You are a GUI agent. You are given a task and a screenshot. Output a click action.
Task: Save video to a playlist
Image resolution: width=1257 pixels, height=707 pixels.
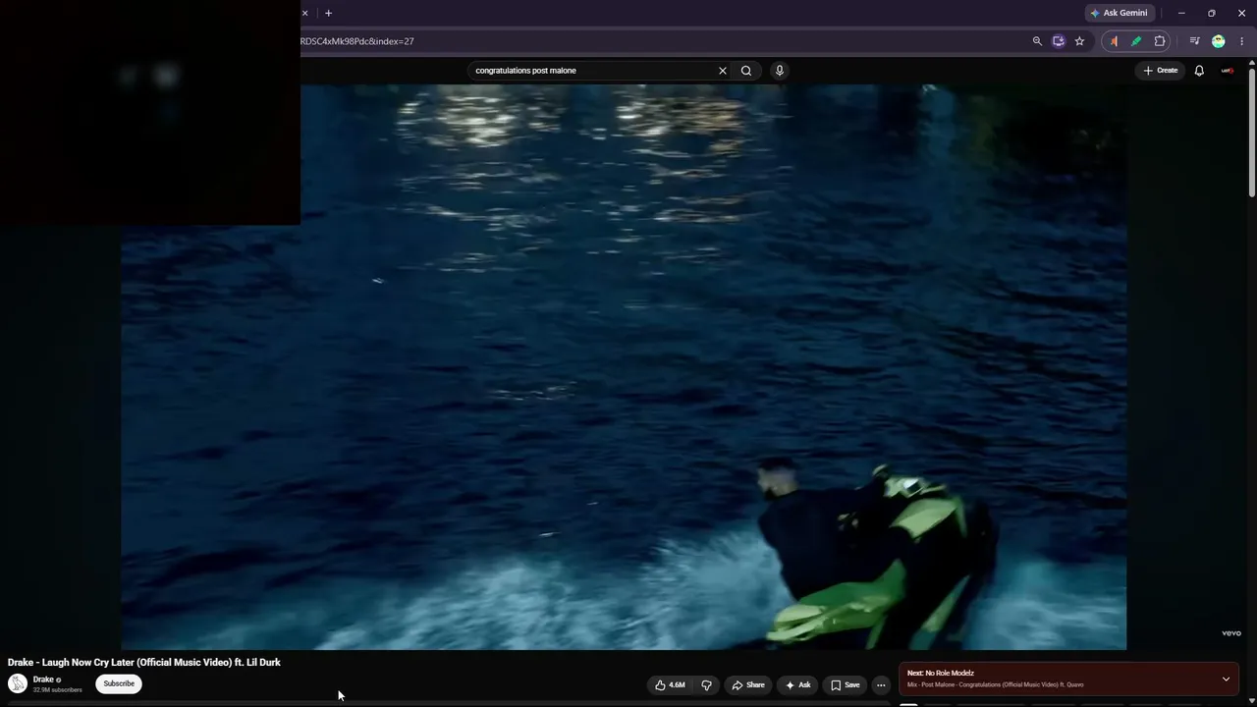point(846,685)
